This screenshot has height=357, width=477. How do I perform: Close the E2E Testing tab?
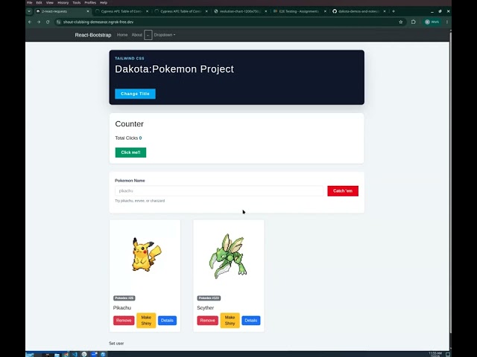tap(325, 11)
